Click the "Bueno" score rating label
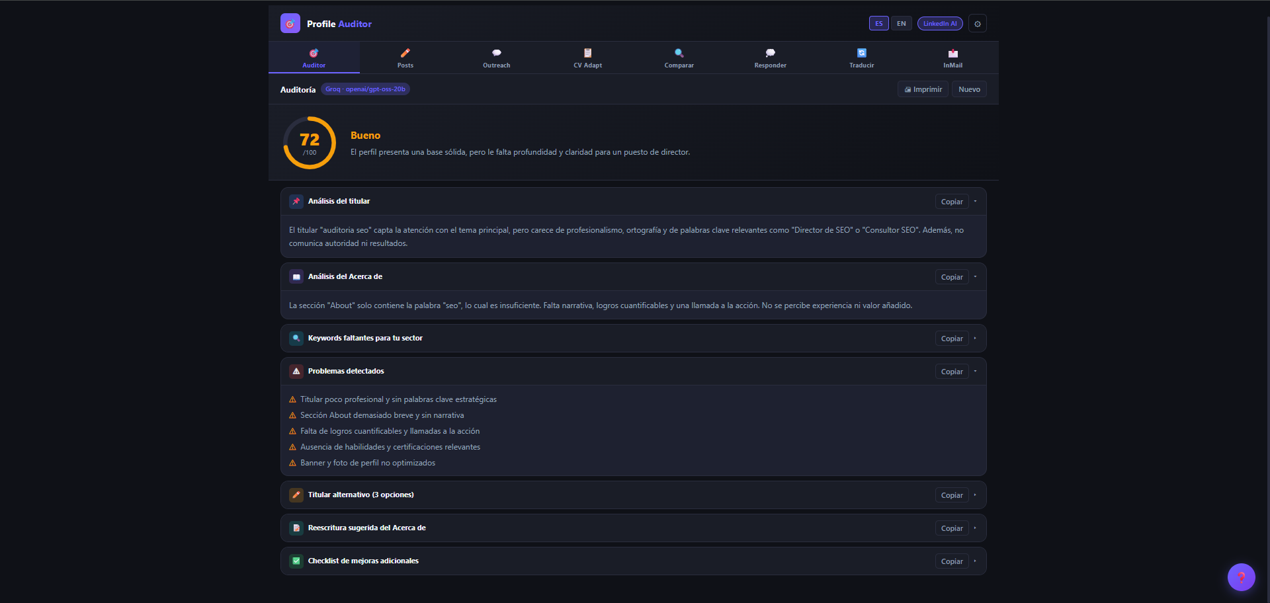The width and height of the screenshot is (1270, 603). click(x=365, y=136)
